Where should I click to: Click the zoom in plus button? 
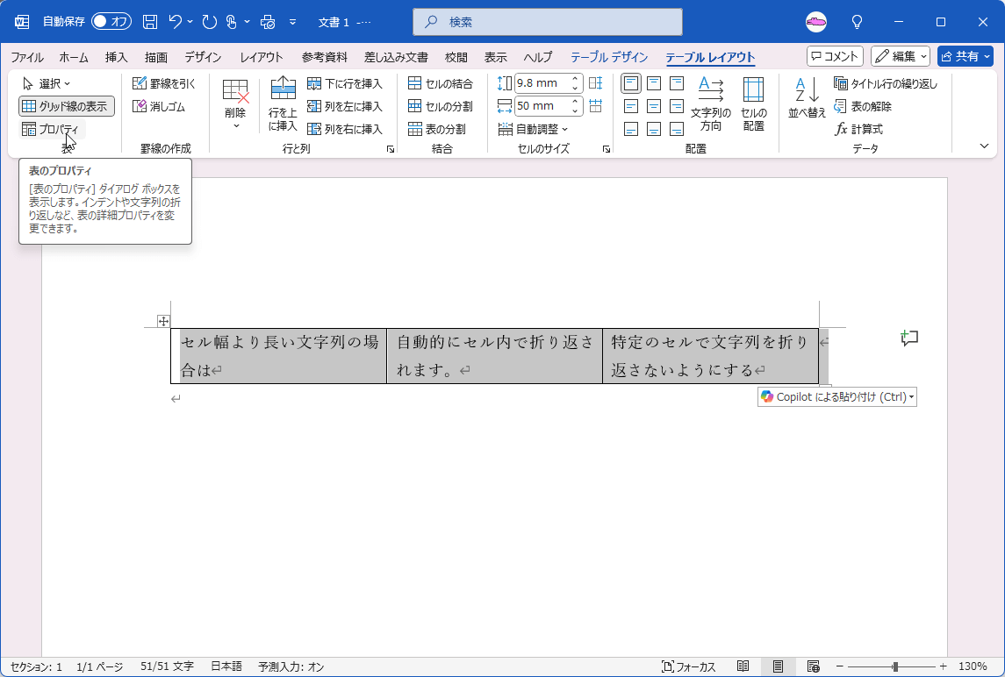(x=943, y=666)
